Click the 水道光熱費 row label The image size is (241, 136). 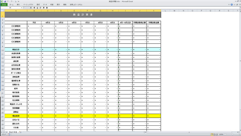(x=16, y=54)
